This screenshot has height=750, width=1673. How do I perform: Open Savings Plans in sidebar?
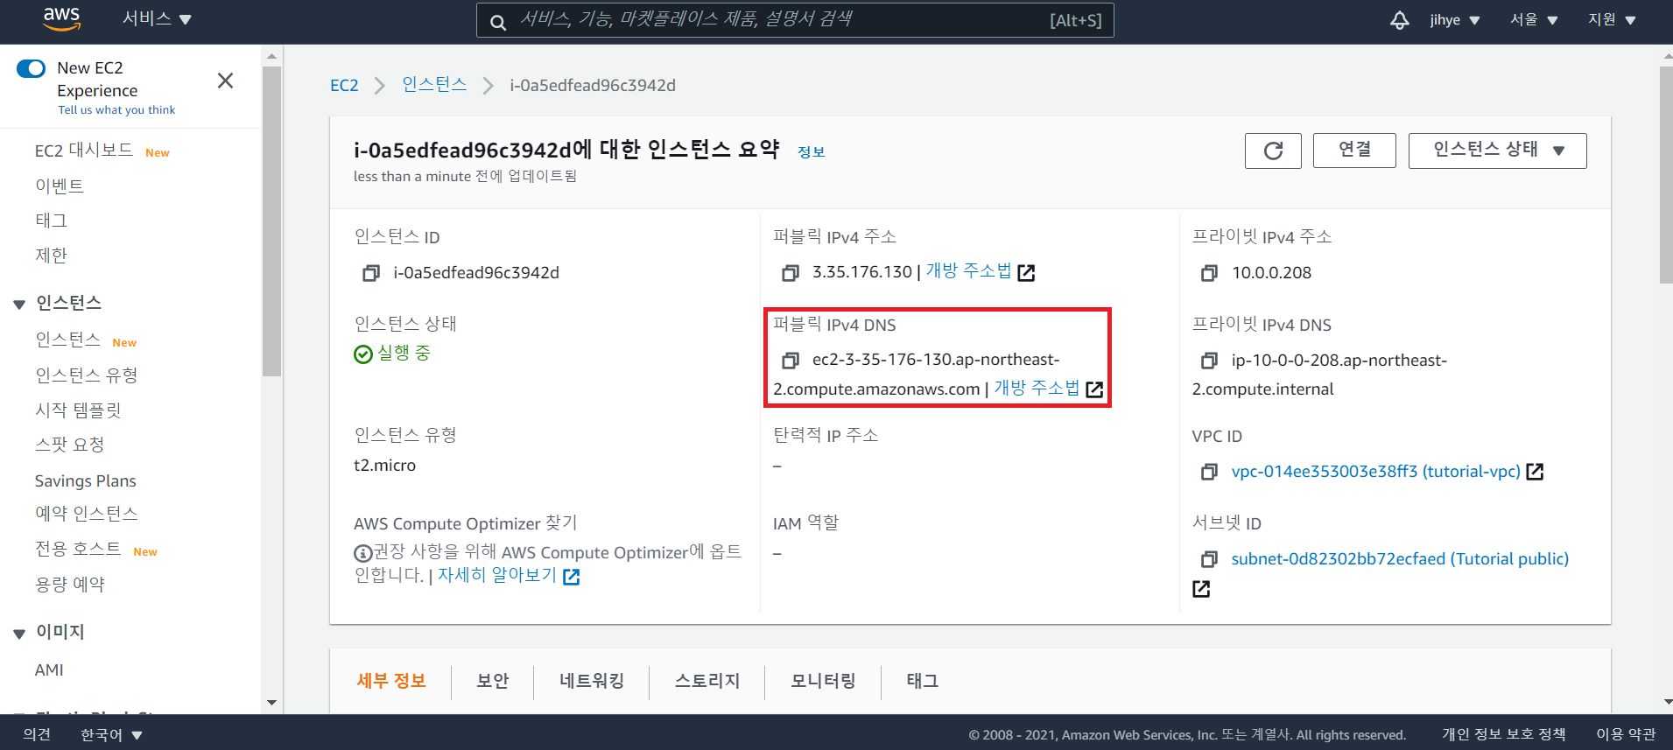click(x=85, y=481)
